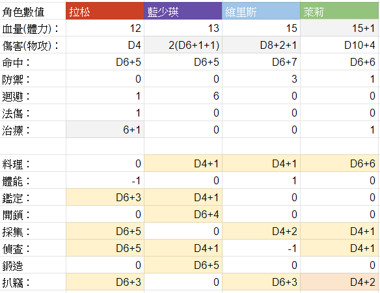
Task: Select 茉莉's 傷害 cell D10+4
Action: pos(339,45)
